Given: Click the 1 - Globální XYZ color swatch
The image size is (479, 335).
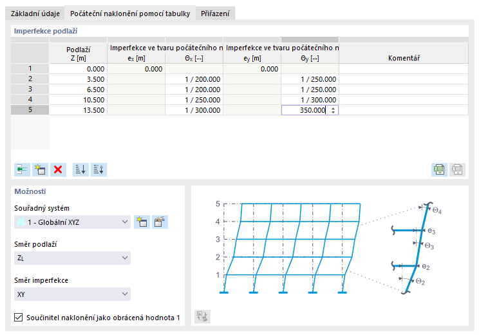Looking at the screenshot, I should tap(22, 222).
